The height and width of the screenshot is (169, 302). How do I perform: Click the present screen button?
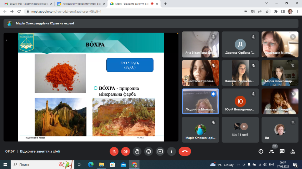pos(160,151)
